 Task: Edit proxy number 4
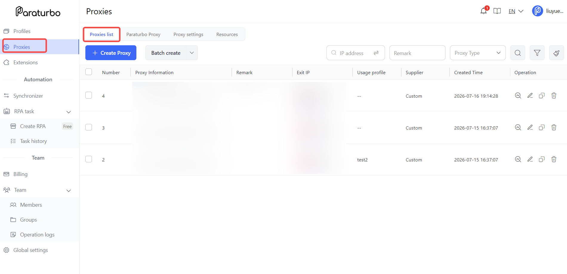pyautogui.click(x=530, y=96)
